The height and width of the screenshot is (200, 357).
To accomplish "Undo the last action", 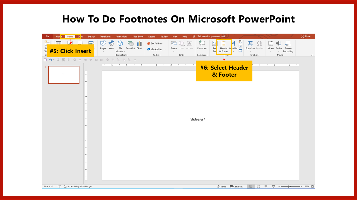I will (x=50, y=60).
